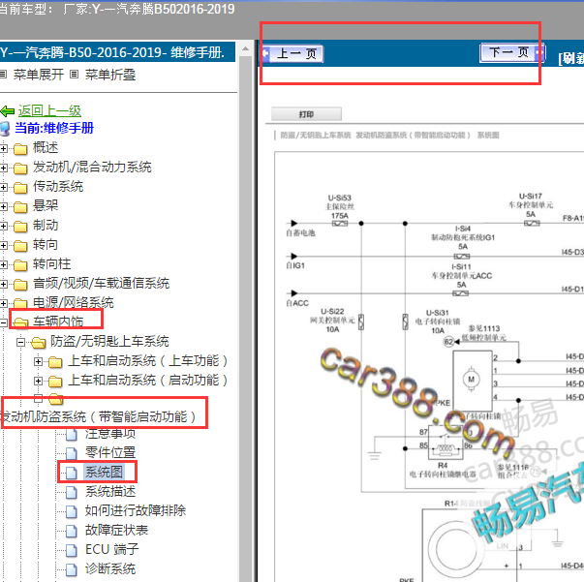Click the 上车和启动系统（上车功能） folder icon
This screenshot has height=582, width=584.
click(x=55, y=361)
